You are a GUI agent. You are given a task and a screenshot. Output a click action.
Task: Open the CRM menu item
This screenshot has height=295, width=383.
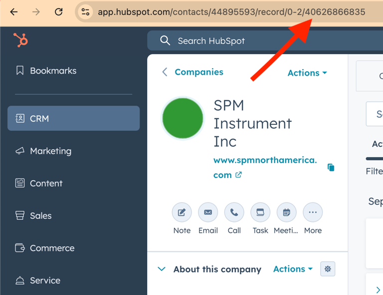73,118
